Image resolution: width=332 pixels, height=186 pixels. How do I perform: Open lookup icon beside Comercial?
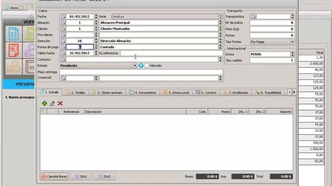tap(63, 78)
